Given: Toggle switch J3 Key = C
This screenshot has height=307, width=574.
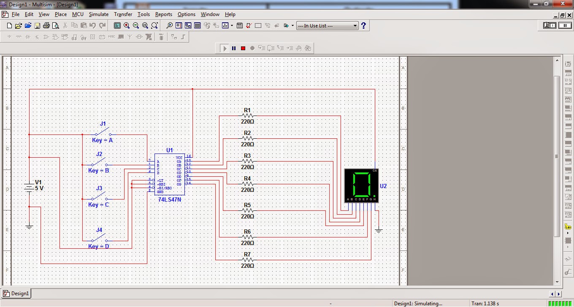Looking at the screenshot, I should pyautogui.click(x=99, y=196).
